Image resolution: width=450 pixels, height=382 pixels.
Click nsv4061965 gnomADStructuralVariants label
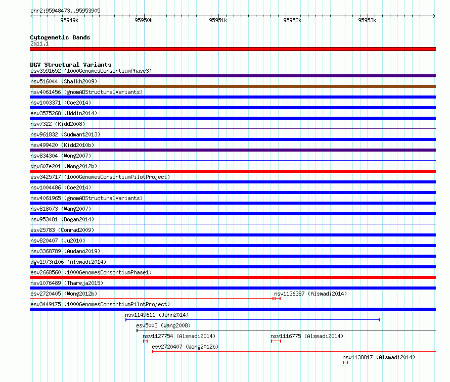[86, 198]
